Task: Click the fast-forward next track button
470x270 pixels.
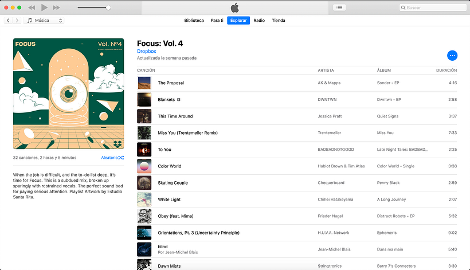Action: click(x=56, y=7)
